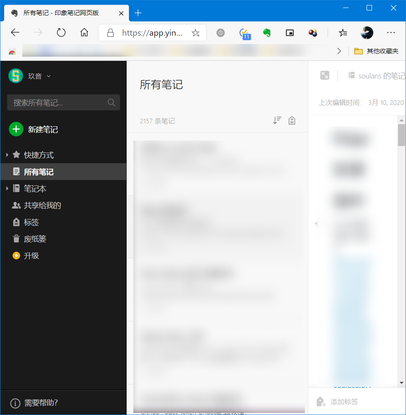Open note list sort options icon

point(277,120)
